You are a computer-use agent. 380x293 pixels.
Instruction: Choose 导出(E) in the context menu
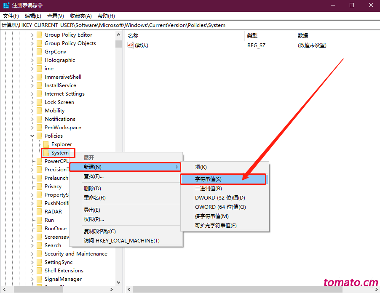(125, 210)
